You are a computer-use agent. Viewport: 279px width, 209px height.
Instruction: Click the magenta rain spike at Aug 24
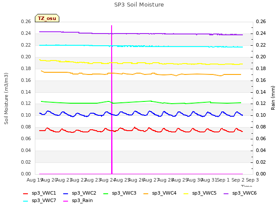click(x=112, y=100)
